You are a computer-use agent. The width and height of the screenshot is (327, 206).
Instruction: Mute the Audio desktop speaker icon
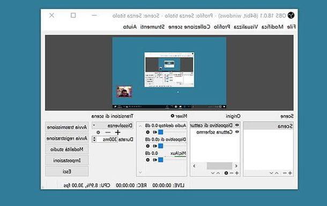coord(155,132)
